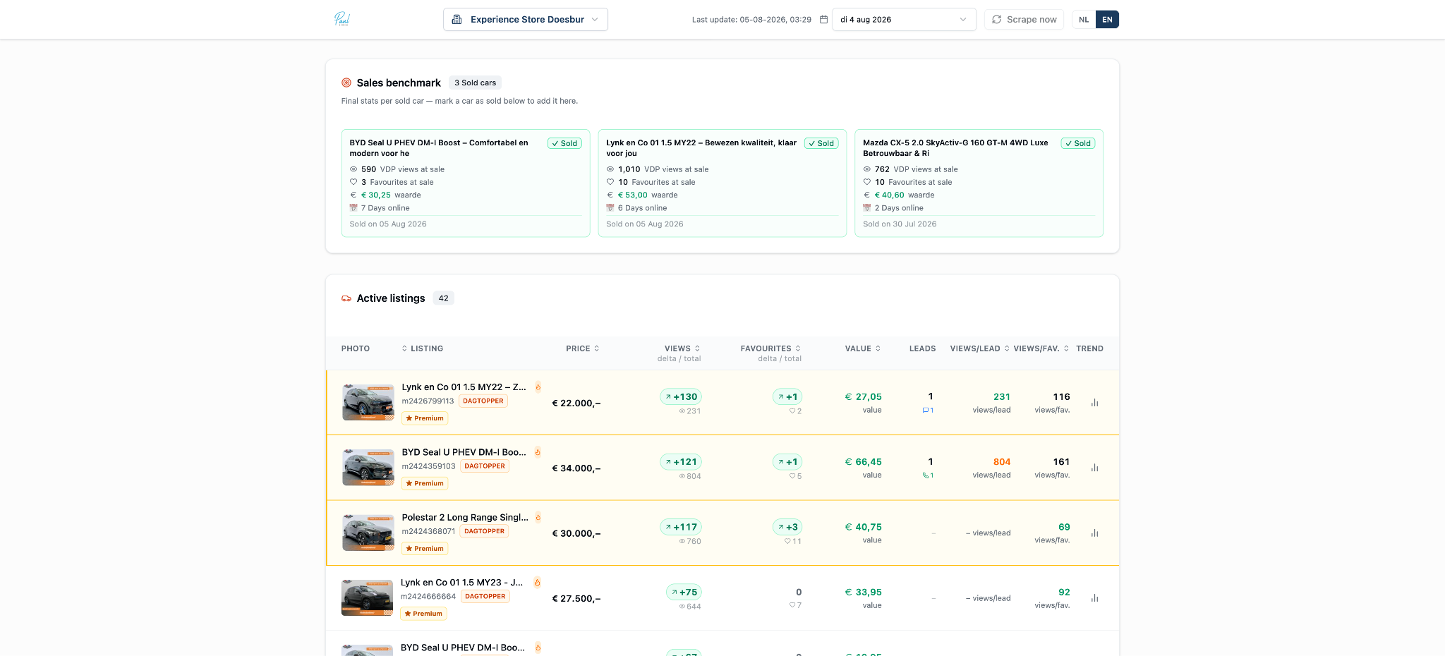Click the calendar icon beside the date picker
Image resolution: width=1445 pixels, height=656 pixels.
click(823, 20)
